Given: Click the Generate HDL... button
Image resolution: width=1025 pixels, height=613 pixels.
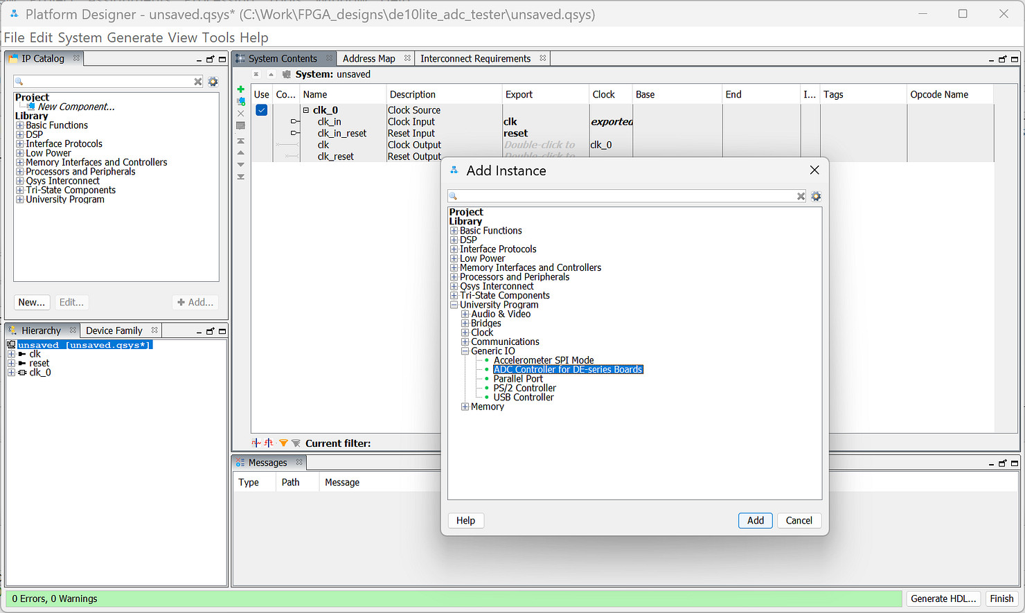Looking at the screenshot, I should pyautogui.click(x=943, y=599).
